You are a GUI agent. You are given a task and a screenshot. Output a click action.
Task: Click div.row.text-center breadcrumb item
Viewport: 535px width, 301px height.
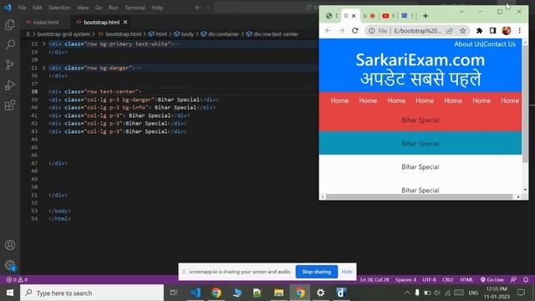click(x=273, y=34)
